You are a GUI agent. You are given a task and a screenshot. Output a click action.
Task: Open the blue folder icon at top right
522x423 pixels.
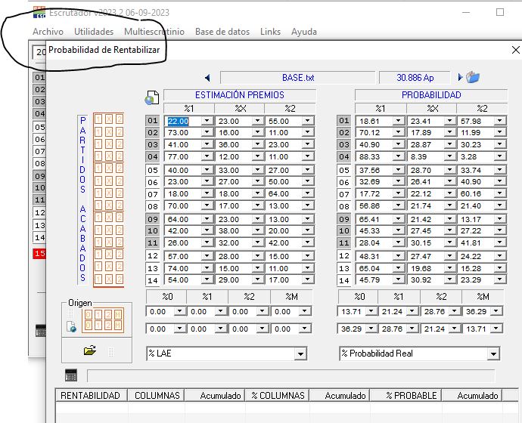coord(473,77)
